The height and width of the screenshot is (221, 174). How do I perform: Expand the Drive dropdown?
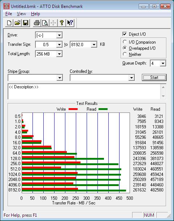pos(60,35)
